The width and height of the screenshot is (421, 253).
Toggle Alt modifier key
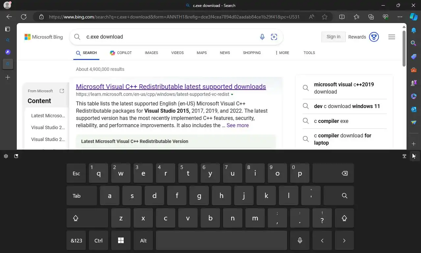click(143, 240)
